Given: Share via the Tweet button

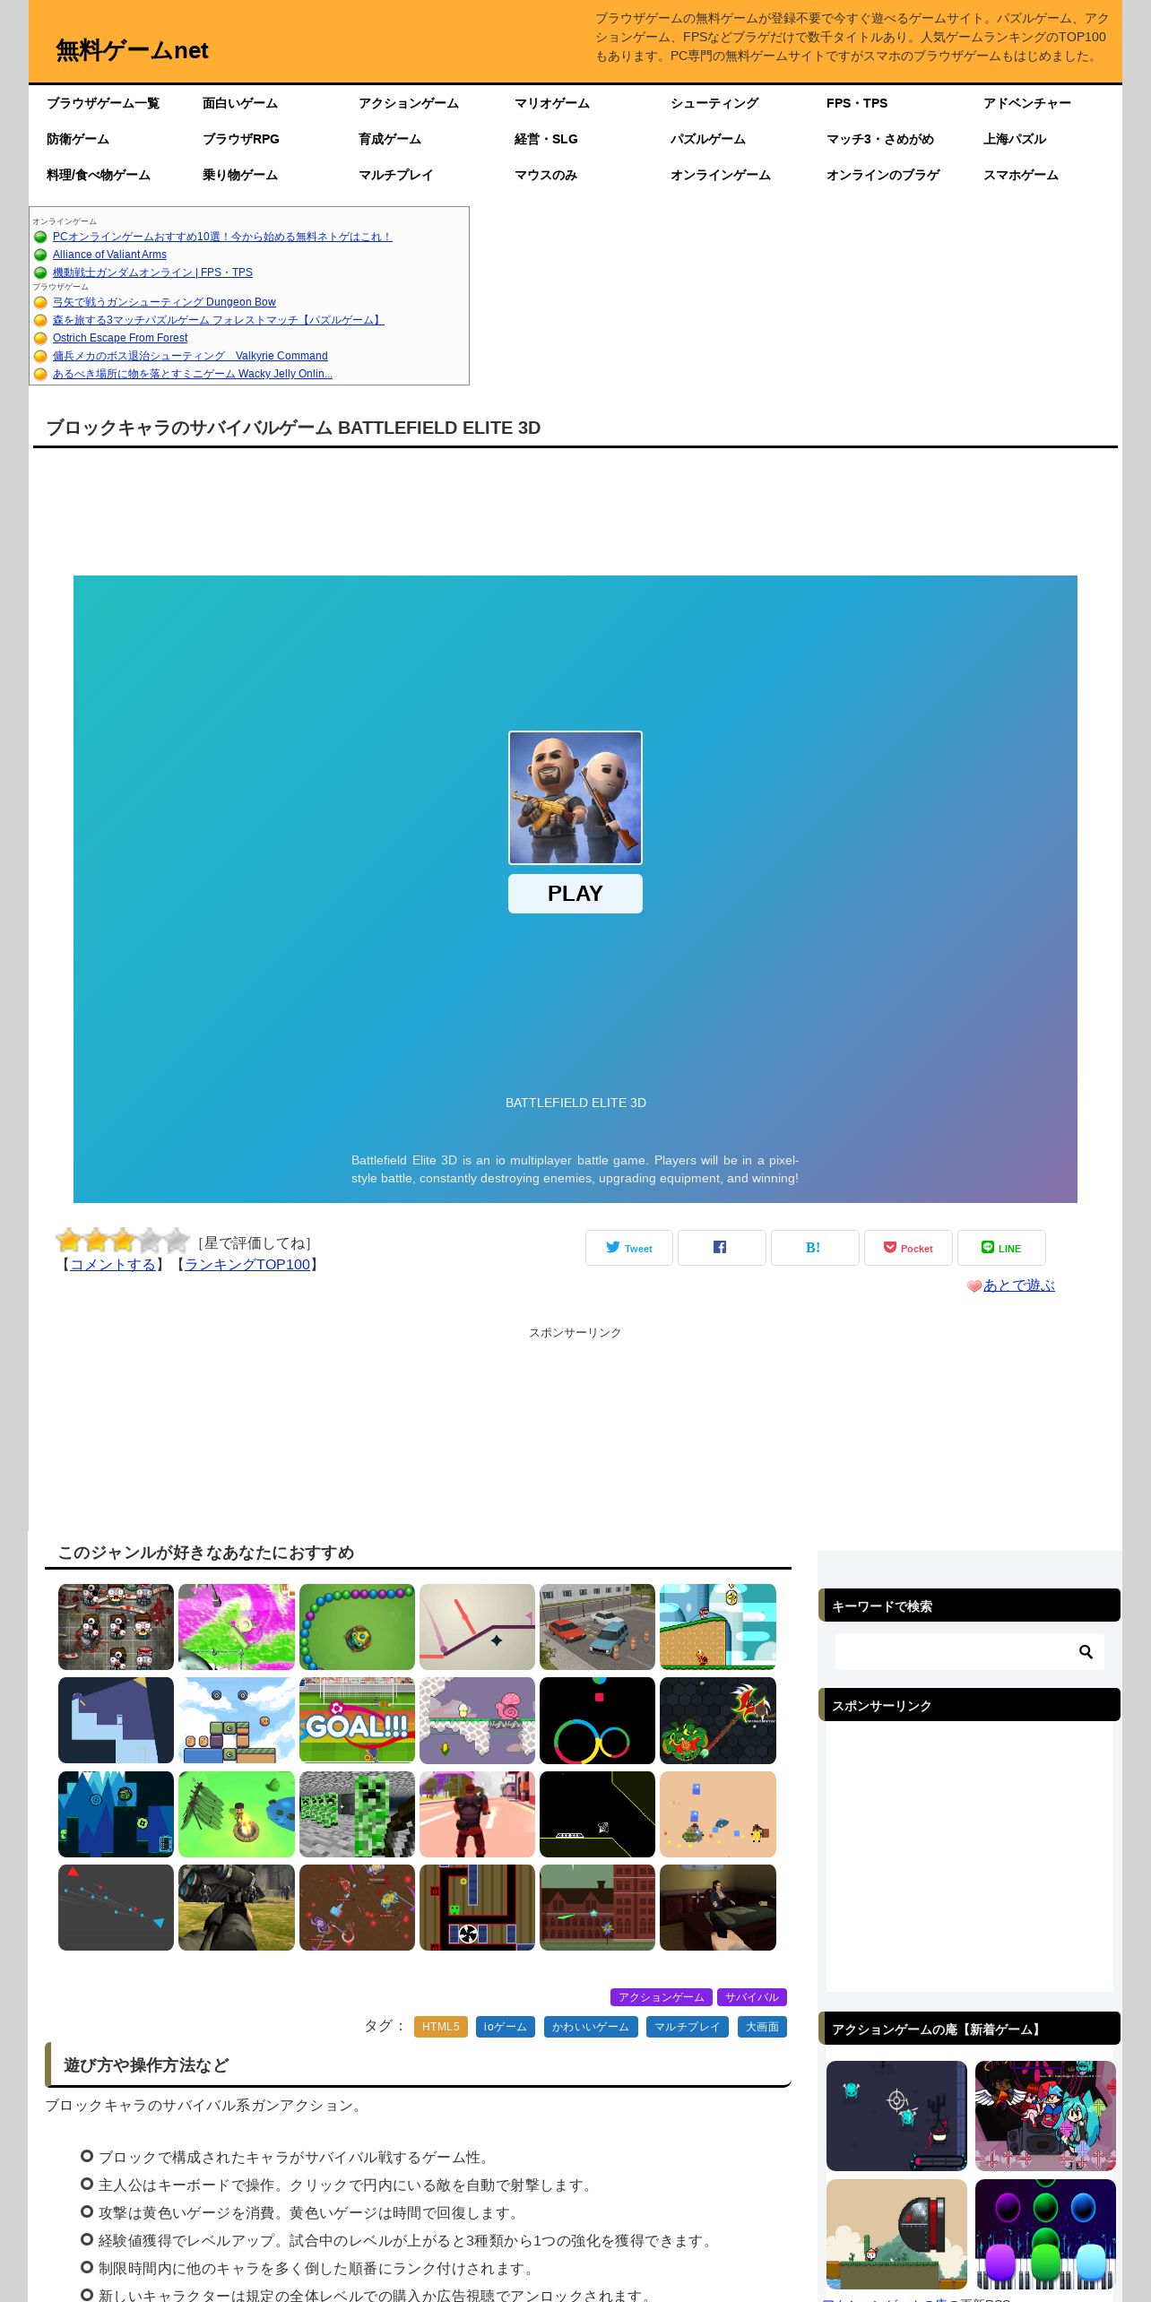Looking at the screenshot, I should click(629, 1248).
